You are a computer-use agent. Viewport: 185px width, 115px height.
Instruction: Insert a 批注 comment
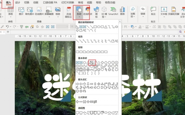tap(153, 11)
